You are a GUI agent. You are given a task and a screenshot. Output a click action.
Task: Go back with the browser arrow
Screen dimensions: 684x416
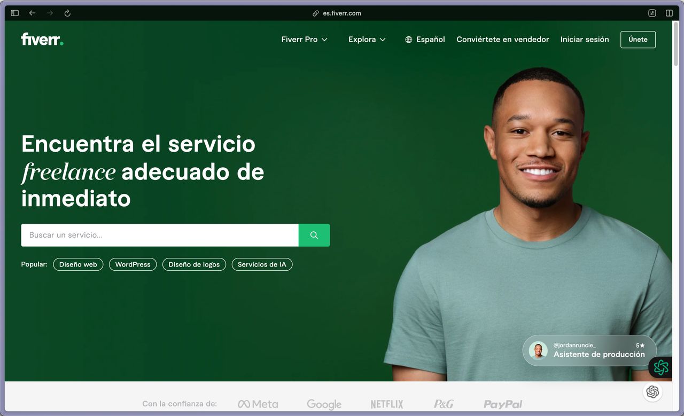[32, 13]
